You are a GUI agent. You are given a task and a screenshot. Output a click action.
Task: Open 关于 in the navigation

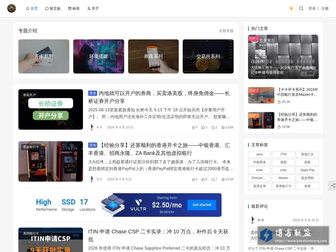93,8
